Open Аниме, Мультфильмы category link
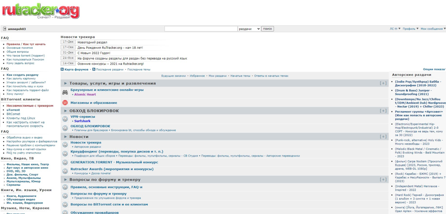 [x=23, y=178]
